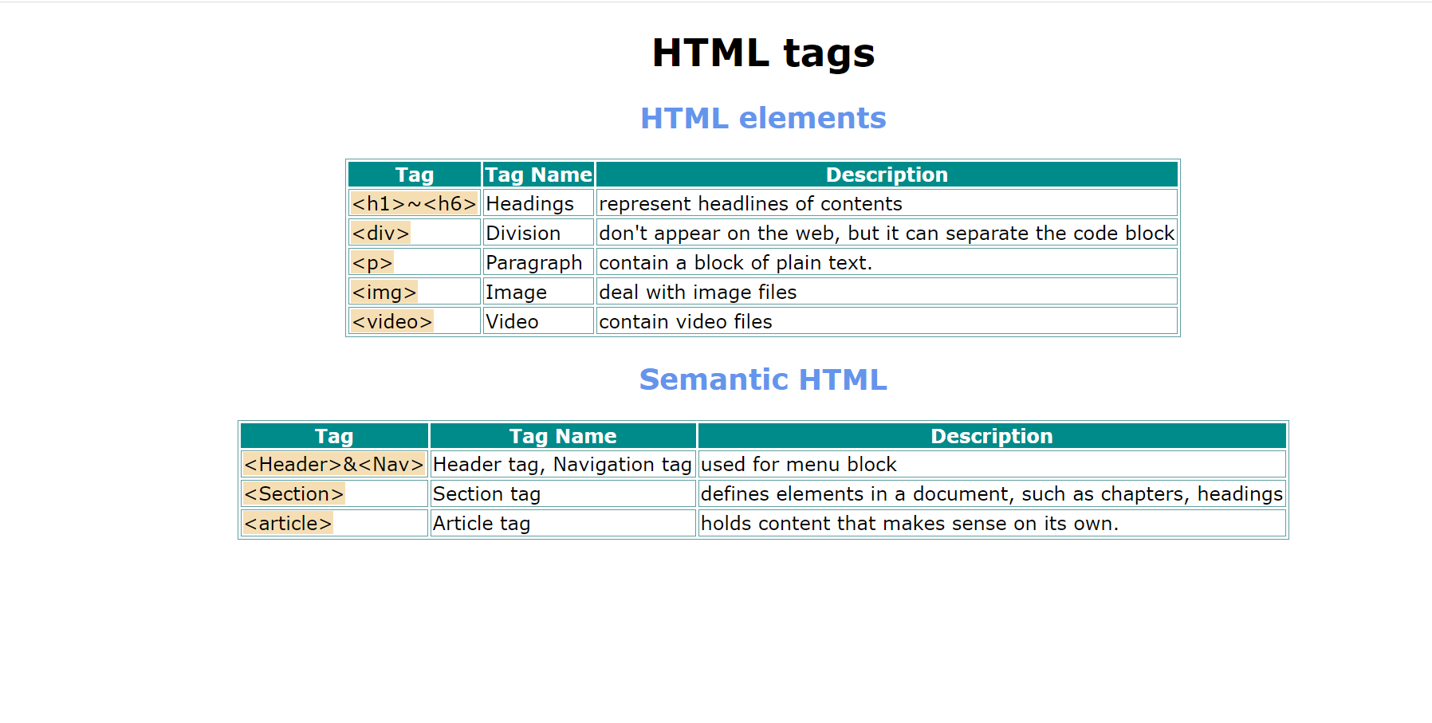Click 'holds content that makes sense' description
Screen dimensions: 1432x723
point(992,523)
